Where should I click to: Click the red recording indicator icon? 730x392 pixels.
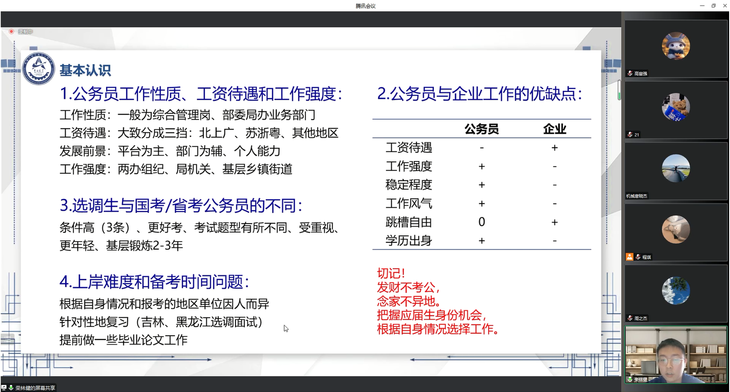(11, 32)
